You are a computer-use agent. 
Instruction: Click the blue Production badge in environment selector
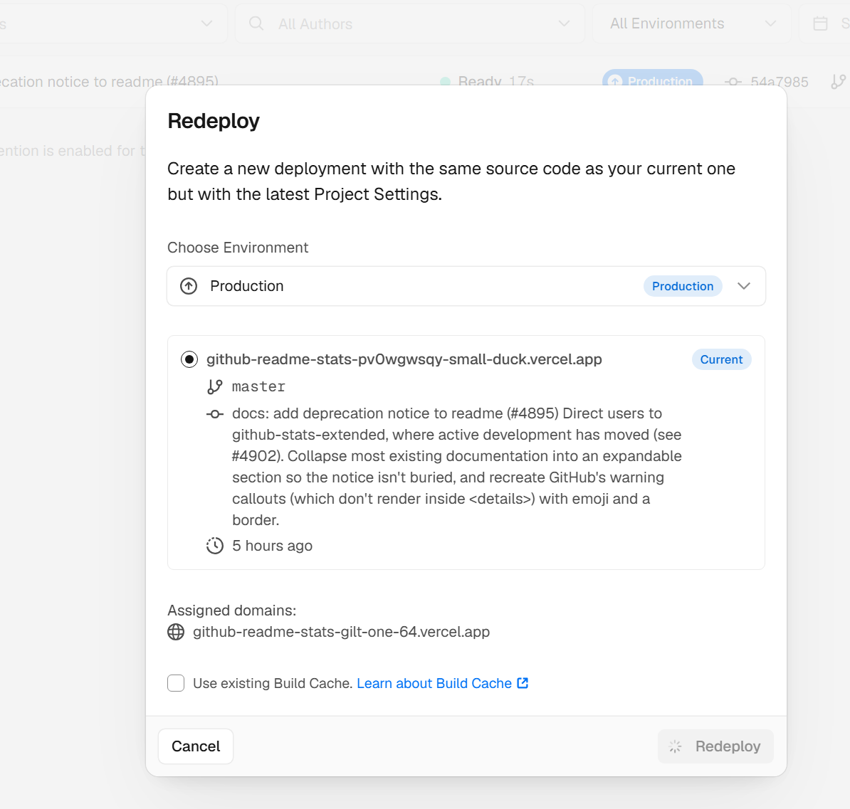683,286
